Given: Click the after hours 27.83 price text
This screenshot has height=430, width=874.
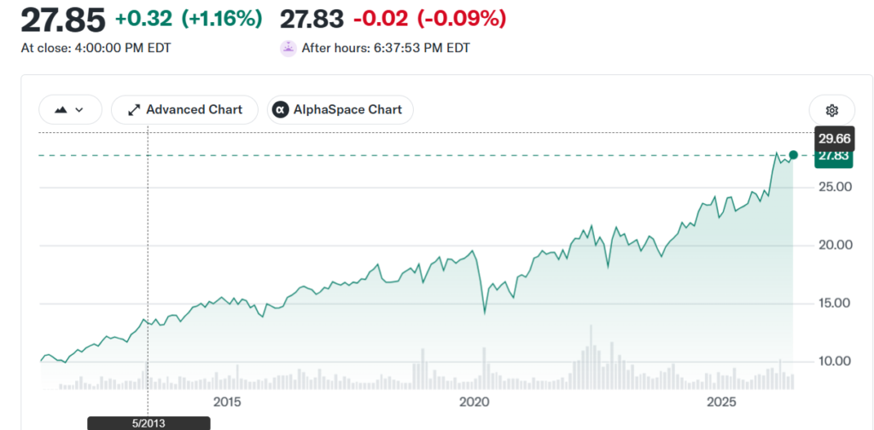Looking at the screenshot, I should click(312, 20).
